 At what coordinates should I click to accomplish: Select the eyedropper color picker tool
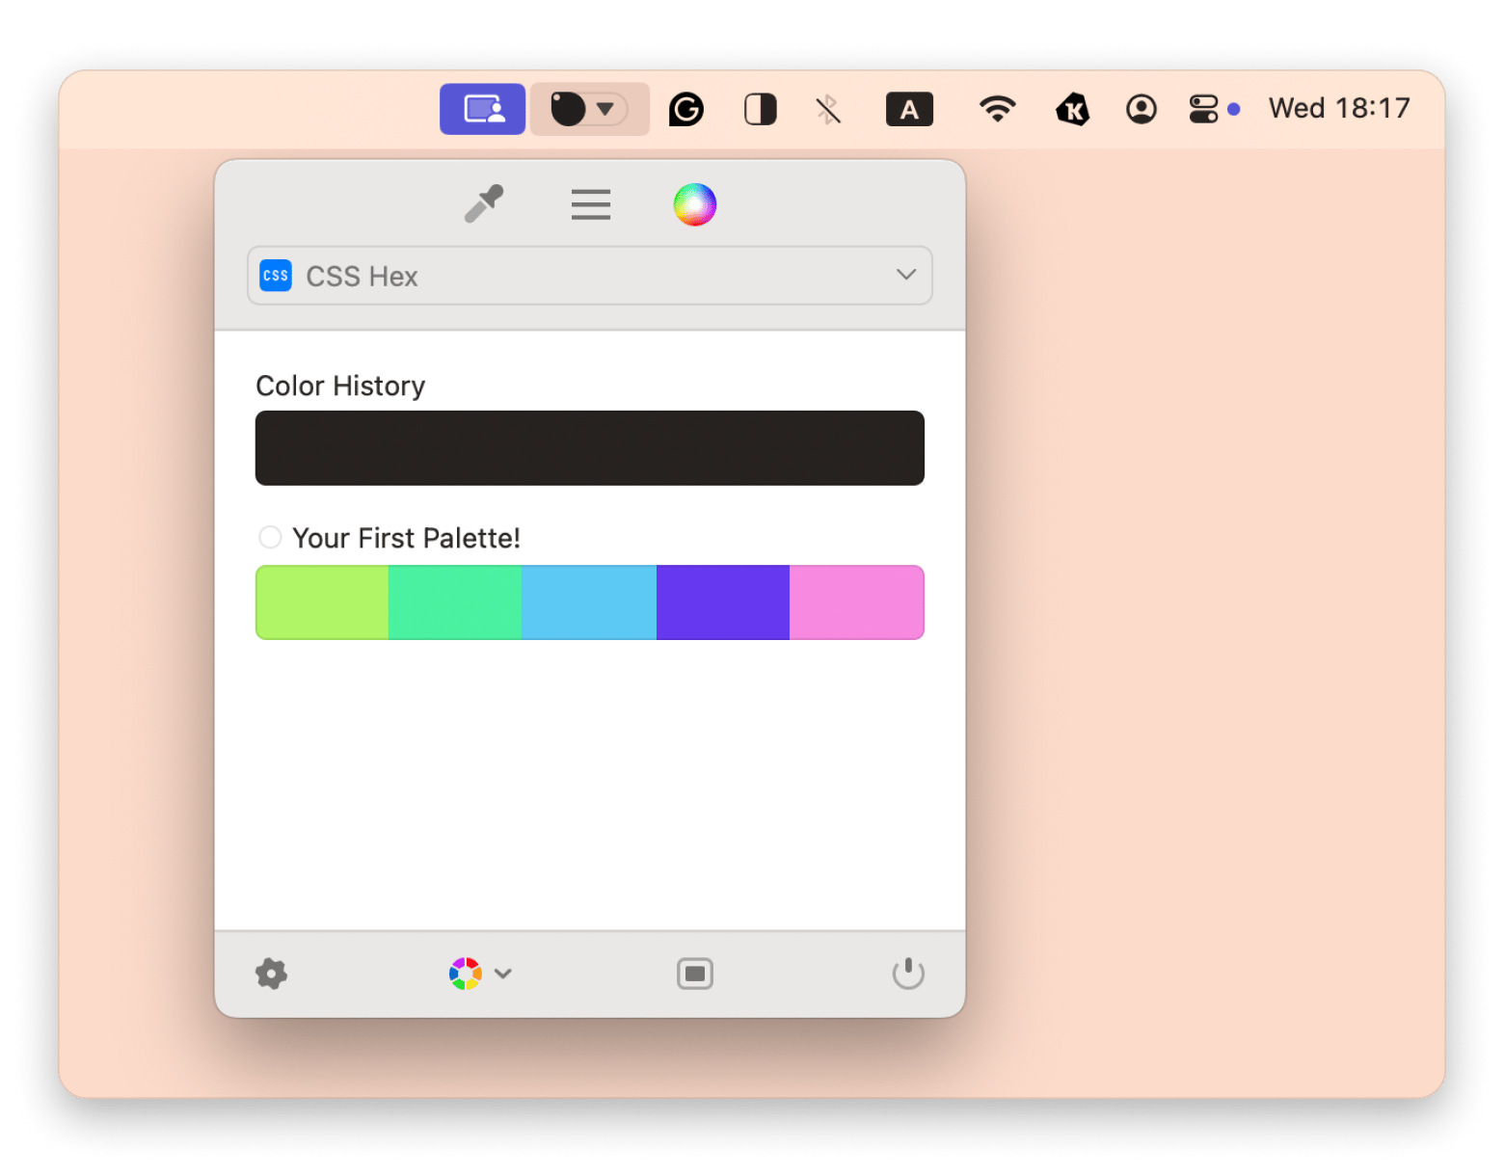tap(484, 204)
